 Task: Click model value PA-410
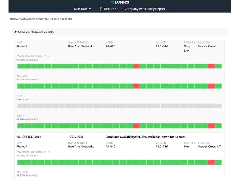click(x=110, y=46)
